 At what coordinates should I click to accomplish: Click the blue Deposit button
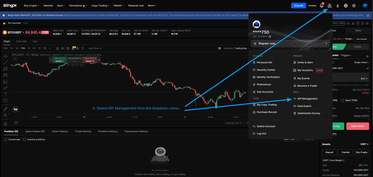pos(298,5)
